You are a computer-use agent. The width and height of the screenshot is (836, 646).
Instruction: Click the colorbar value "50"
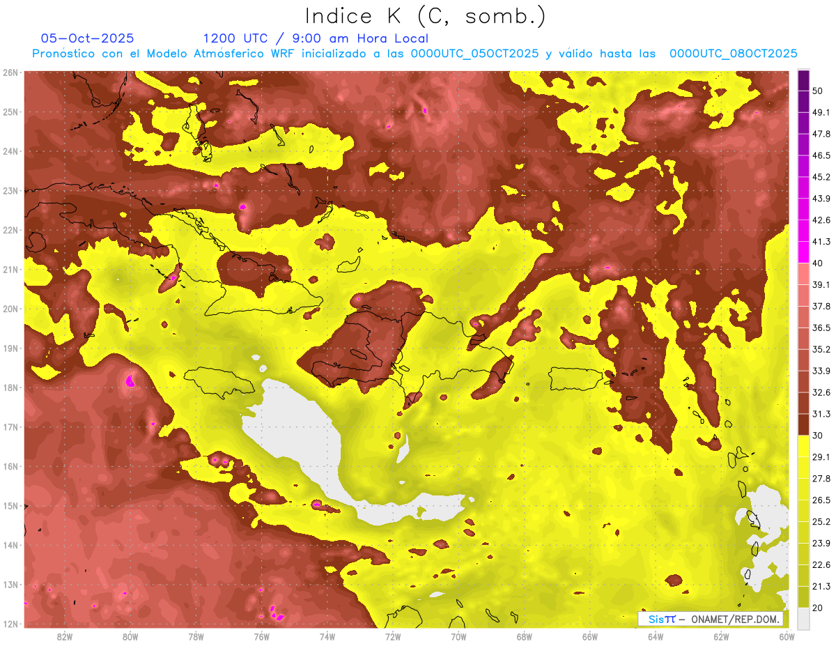pos(817,91)
